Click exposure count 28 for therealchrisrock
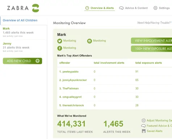172x139 pixels. pyautogui.click(x=137, y=105)
